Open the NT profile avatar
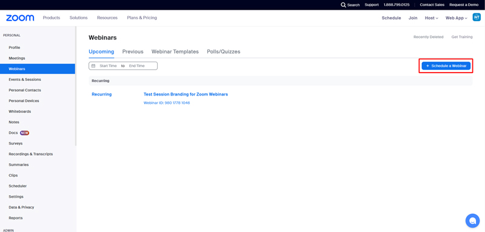 477,18
